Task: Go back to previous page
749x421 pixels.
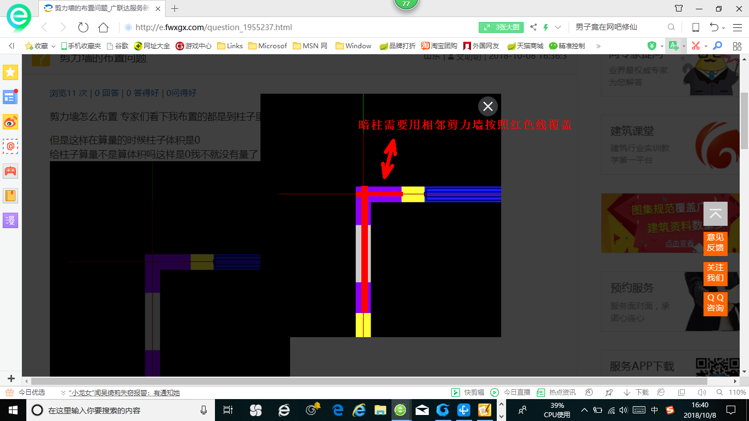Action: (44, 27)
